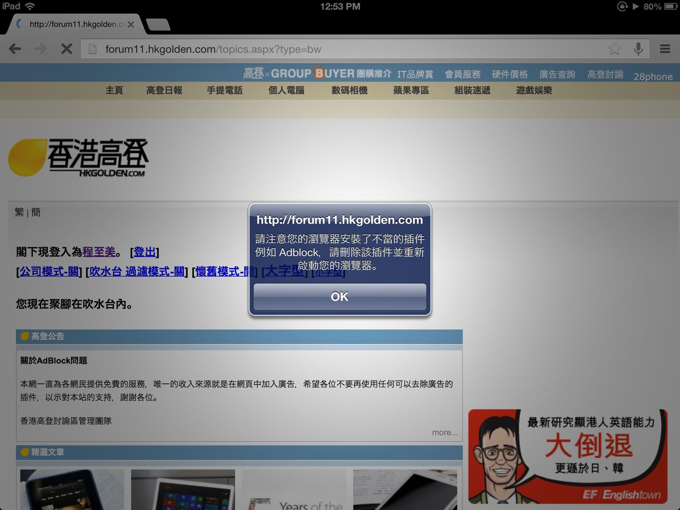Tap the browser forward arrow
Viewport: 680px width, 510px height.
[41, 49]
